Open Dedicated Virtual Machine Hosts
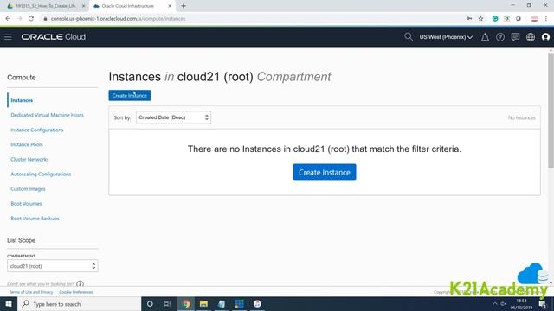The height and width of the screenshot is (311, 554). point(47,115)
